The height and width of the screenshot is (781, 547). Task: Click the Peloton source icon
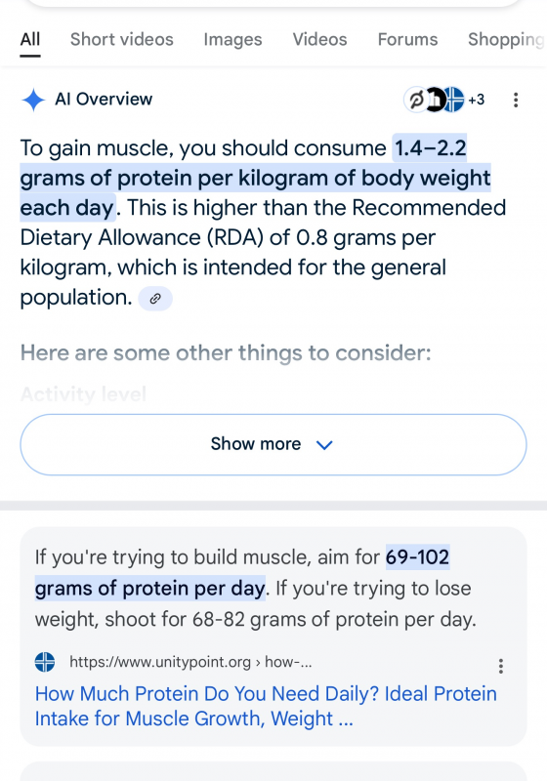[x=416, y=101]
